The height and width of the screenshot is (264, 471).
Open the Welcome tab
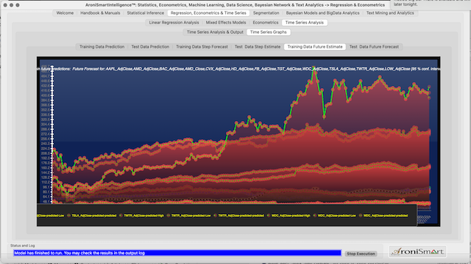tap(65, 13)
